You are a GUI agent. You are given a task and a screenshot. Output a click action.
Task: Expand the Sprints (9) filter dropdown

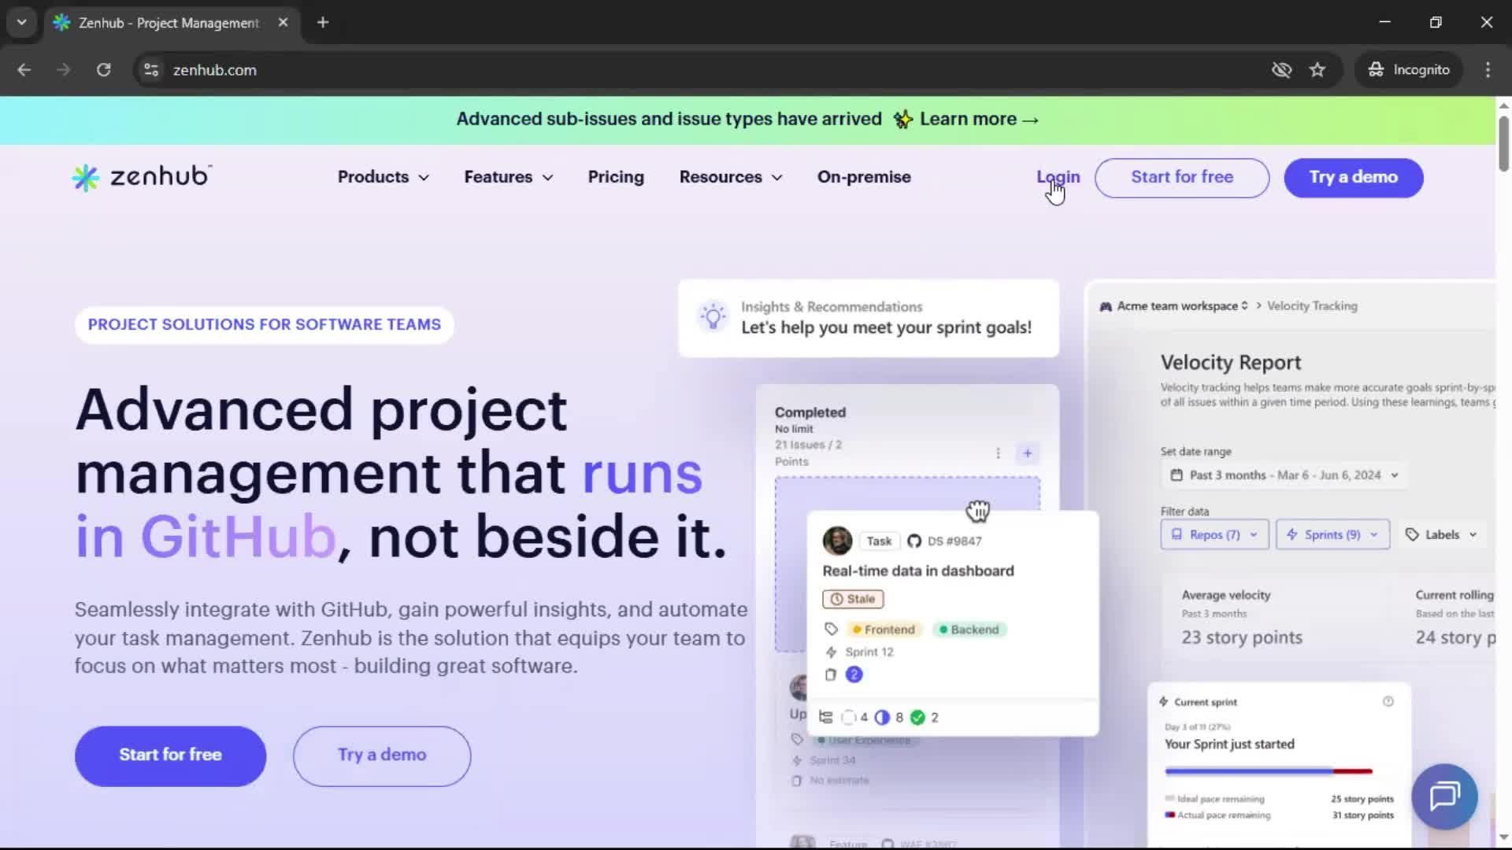tap(1332, 534)
